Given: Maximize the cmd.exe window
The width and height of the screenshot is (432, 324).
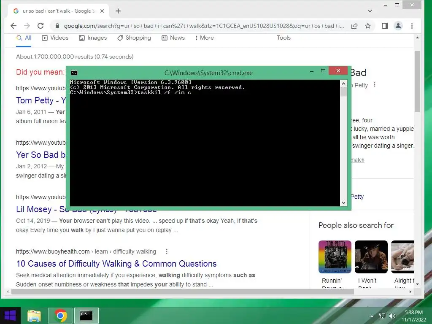Looking at the screenshot, I should 323,71.
